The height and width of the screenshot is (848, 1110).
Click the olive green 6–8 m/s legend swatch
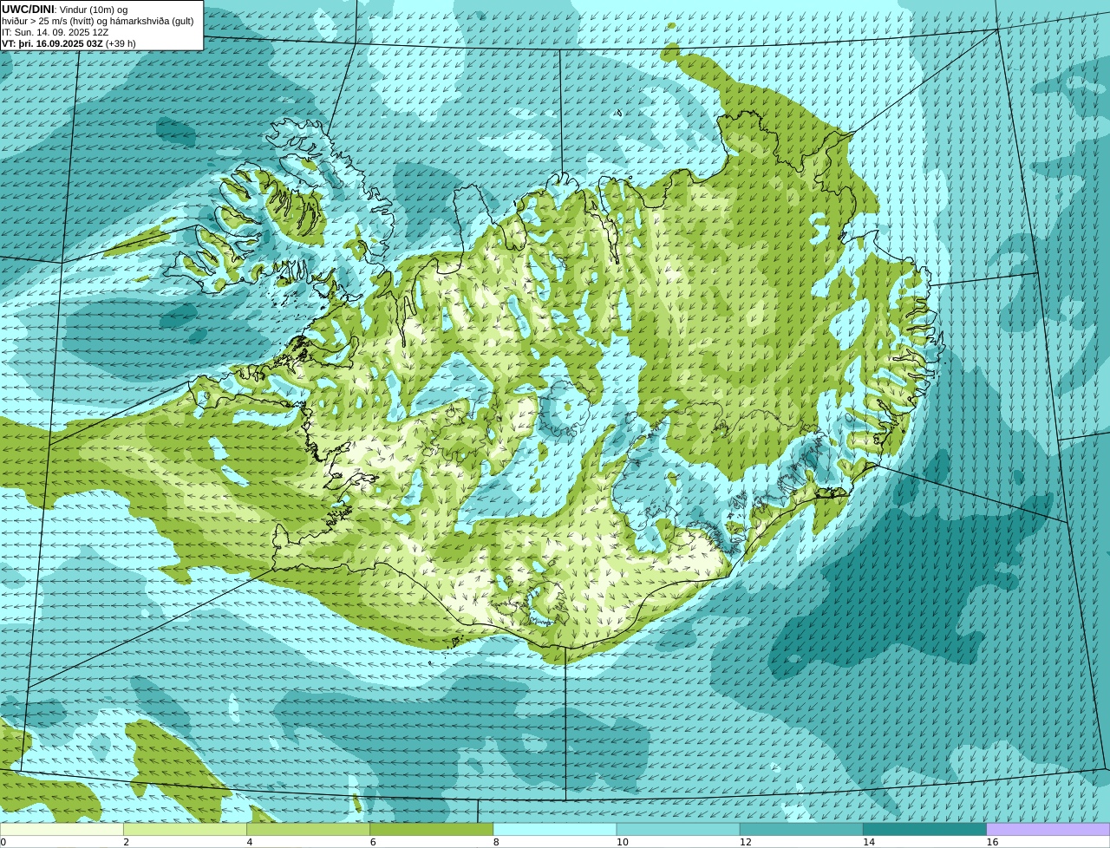coord(432,830)
